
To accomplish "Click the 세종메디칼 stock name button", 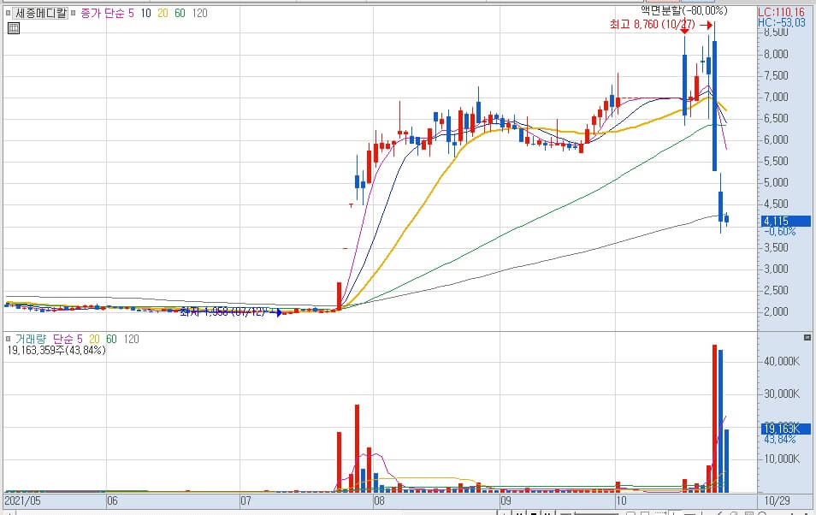I will [41, 13].
